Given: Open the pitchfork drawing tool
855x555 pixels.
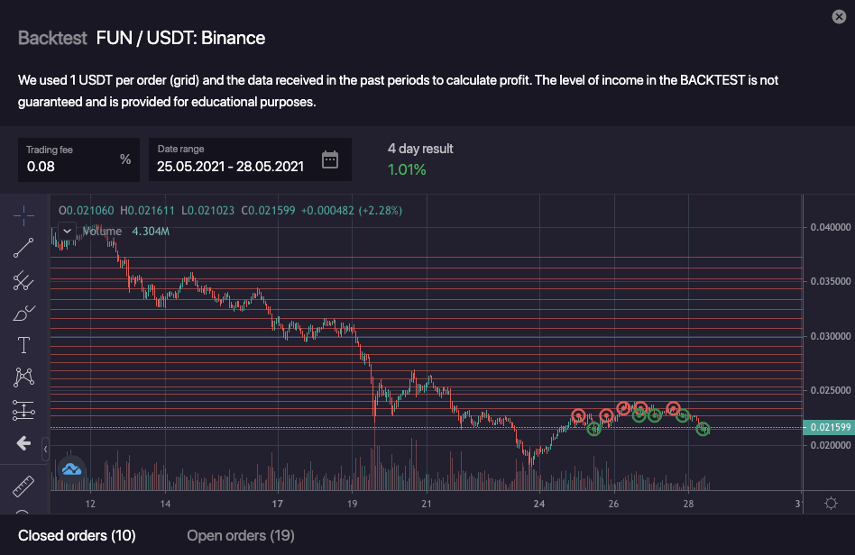Looking at the screenshot, I should (23, 281).
